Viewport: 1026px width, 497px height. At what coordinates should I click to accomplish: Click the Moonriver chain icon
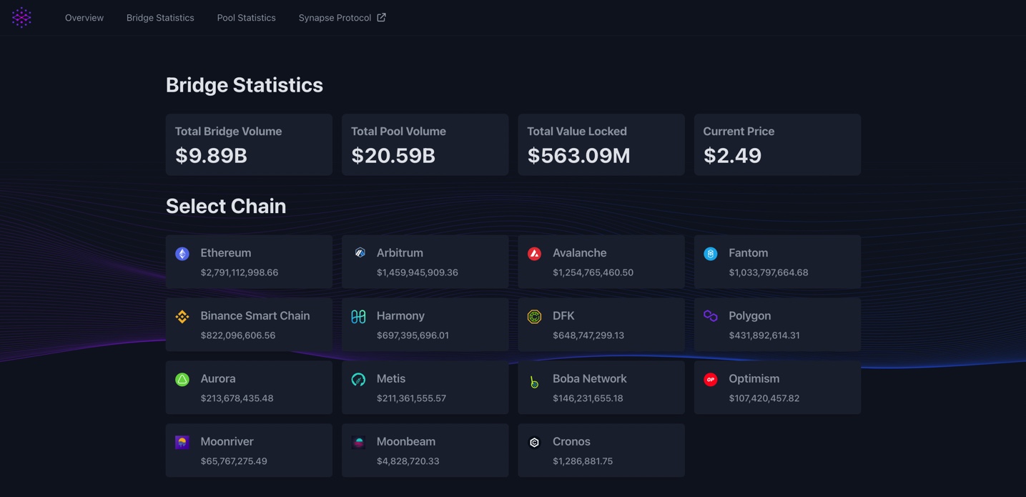click(182, 443)
